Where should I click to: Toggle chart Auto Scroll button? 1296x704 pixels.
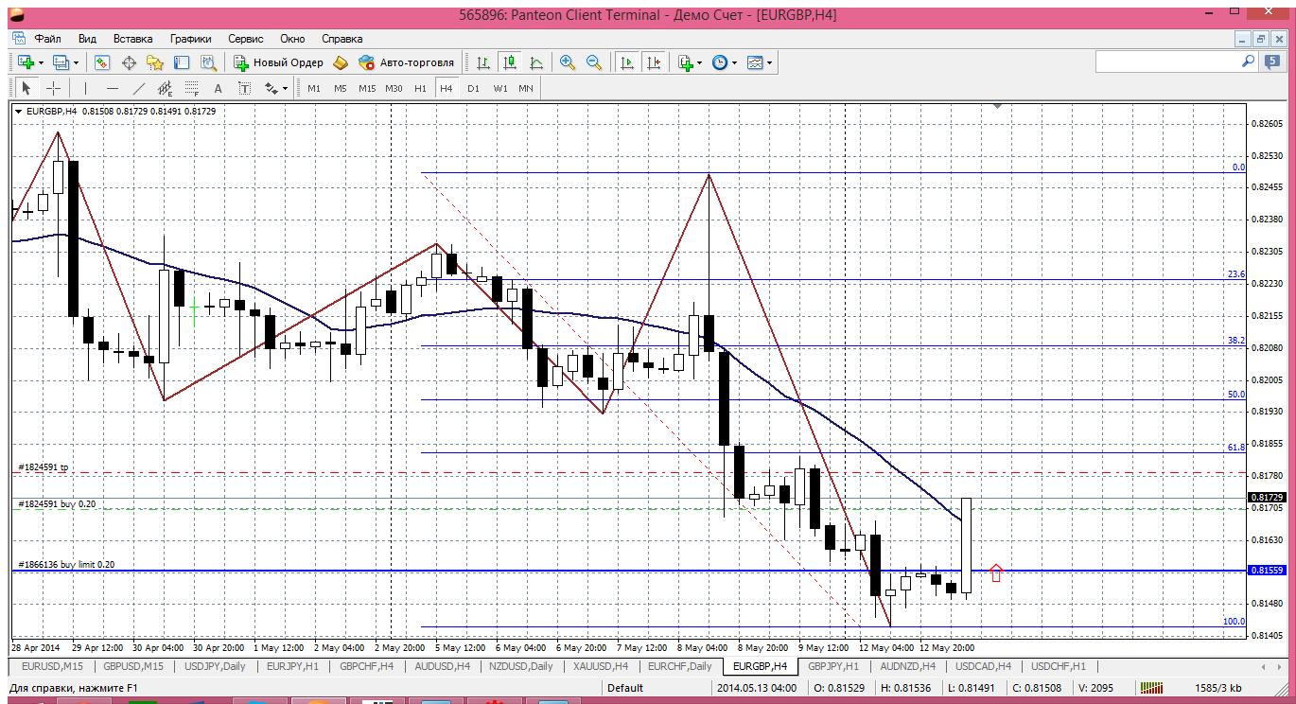(626, 62)
